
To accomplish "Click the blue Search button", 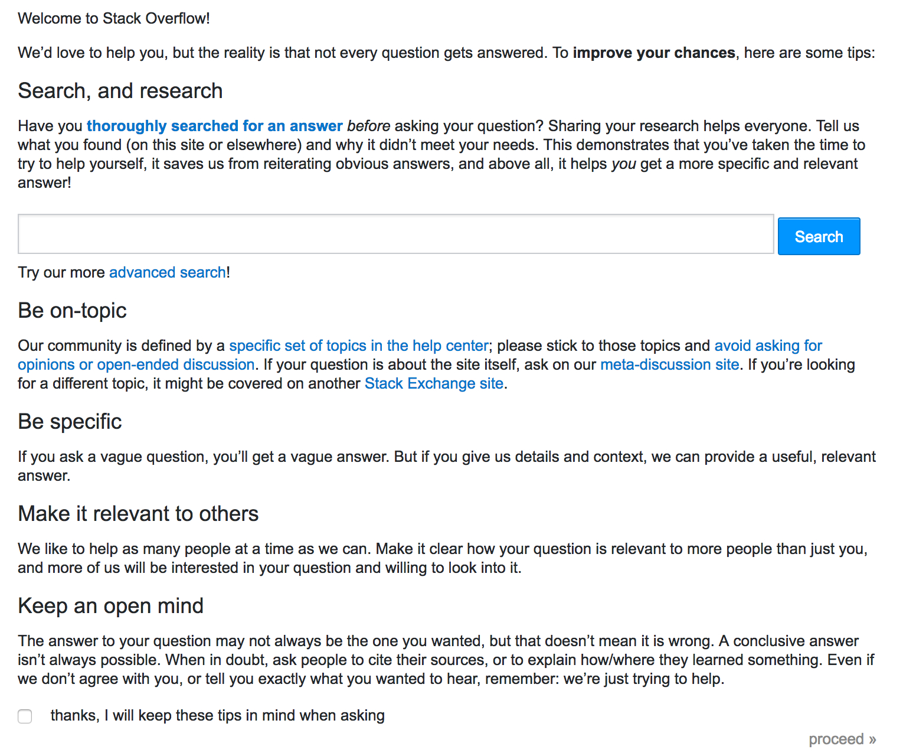I will point(819,236).
